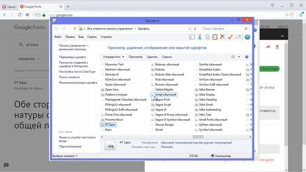This screenshot has height=172, width=306.
Task: Open a new browser tab
Action: pyautogui.click(x=68, y=6)
